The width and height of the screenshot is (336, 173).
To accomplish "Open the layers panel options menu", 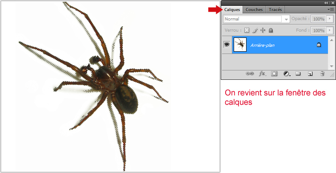I will click(x=331, y=9).
